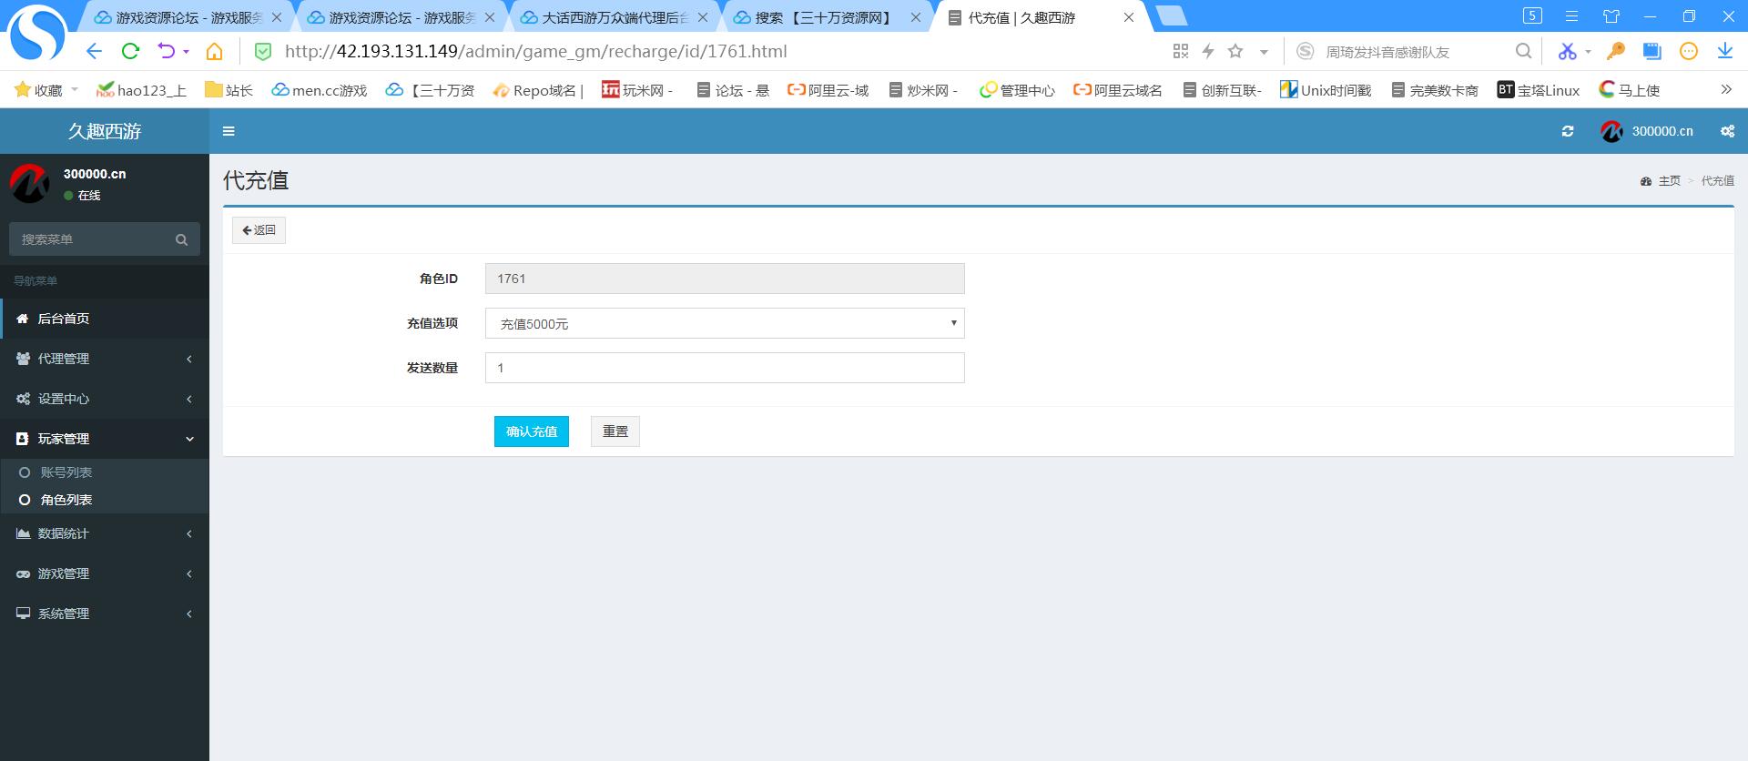Select 账号列表 sidebar option
Screen dimensions: 1748x761
[x=66, y=472]
